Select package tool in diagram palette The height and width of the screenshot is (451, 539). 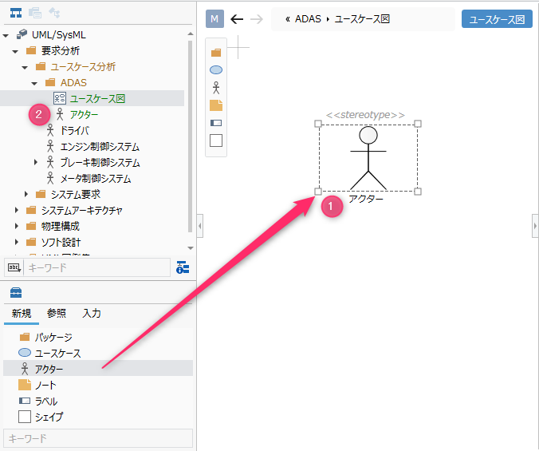pos(216,53)
